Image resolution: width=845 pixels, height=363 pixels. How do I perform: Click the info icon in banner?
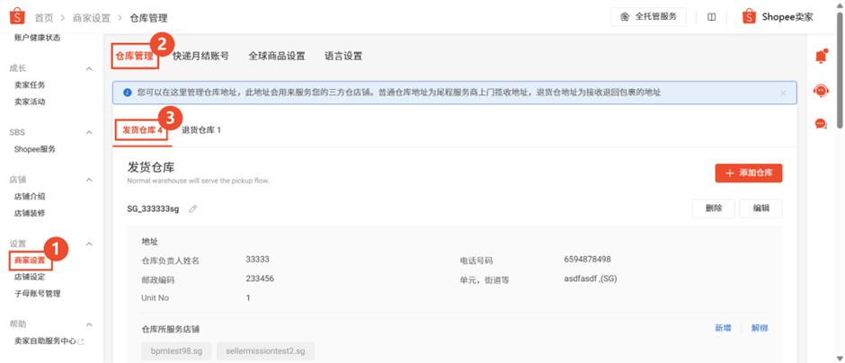[x=128, y=93]
